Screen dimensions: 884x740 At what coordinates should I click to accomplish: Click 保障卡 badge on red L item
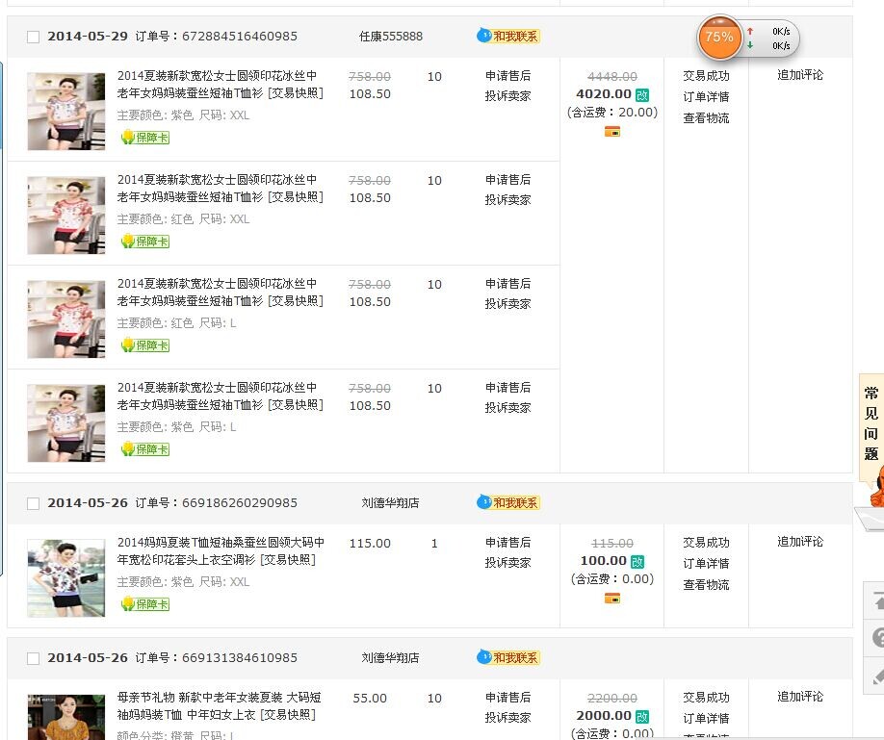[145, 344]
